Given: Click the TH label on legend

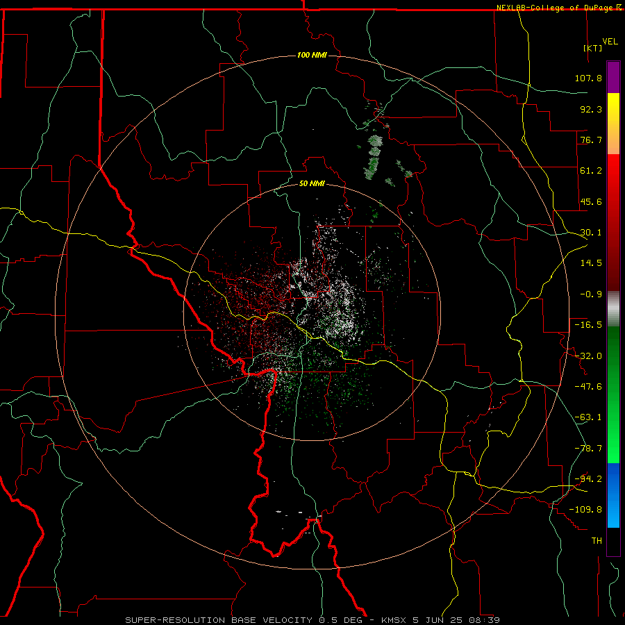Looking at the screenshot, I should tap(597, 541).
